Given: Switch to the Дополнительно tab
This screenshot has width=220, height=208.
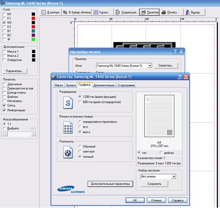Looking at the screenshot, I should [x=104, y=85].
